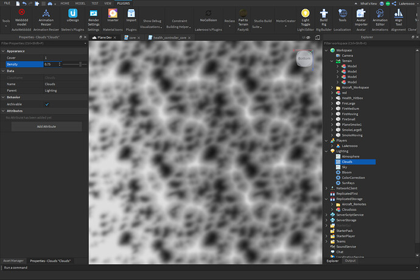
Task: Open the Animation Editor
Action: click(x=380, y=13)
